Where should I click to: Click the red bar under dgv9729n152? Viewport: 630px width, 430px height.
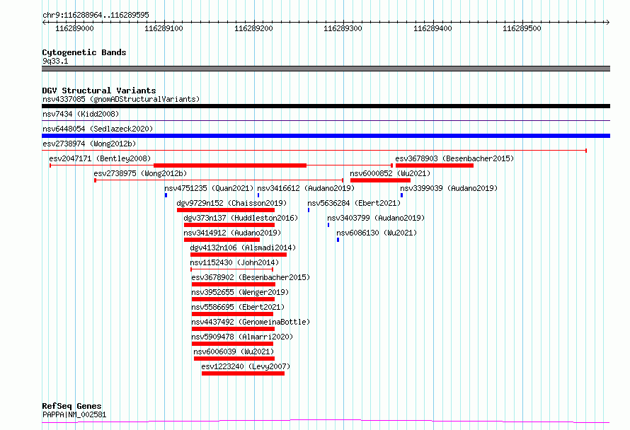pyautogui.click(x=226, y=210)
